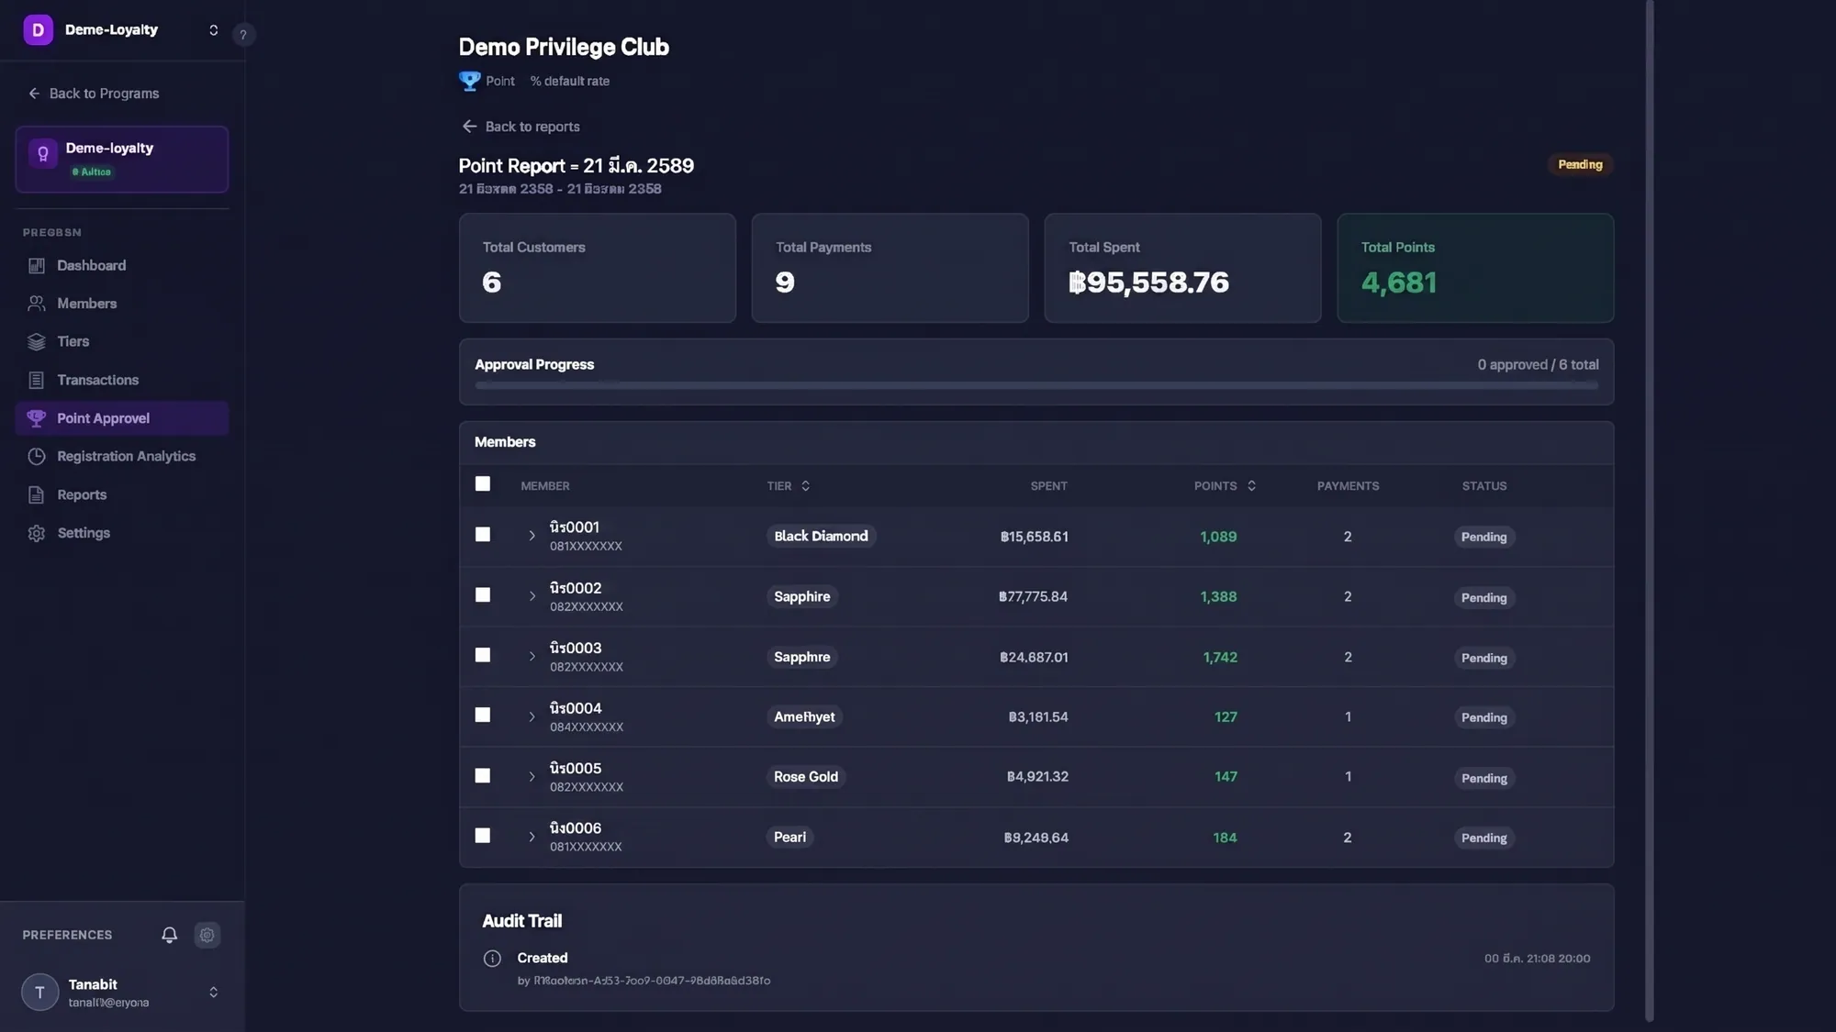Check the box for member 0002
The height and width of the screenshot is (1032, 1836).
[x=483, y=594]
